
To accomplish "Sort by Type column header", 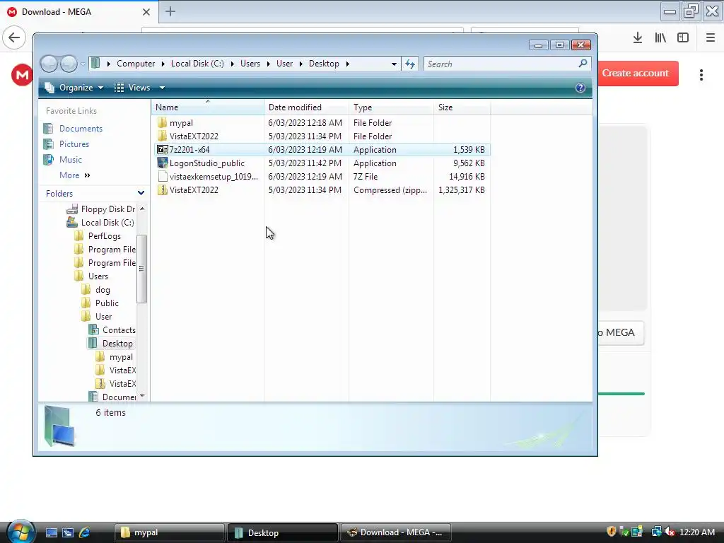I will pos(391,107).
